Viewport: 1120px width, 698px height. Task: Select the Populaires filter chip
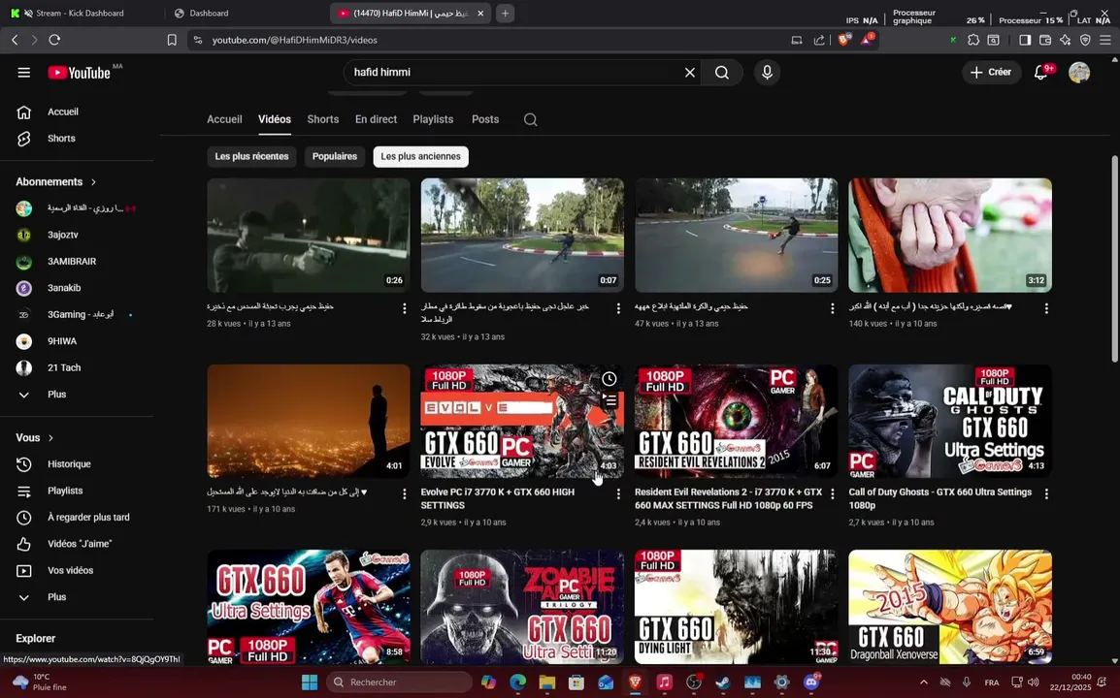click(334, 156)
